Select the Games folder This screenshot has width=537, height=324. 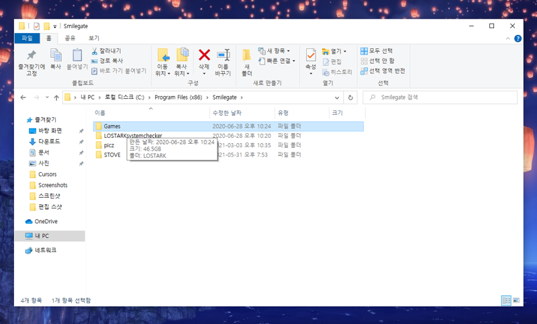pyautogui.click(x=228, y=126)
